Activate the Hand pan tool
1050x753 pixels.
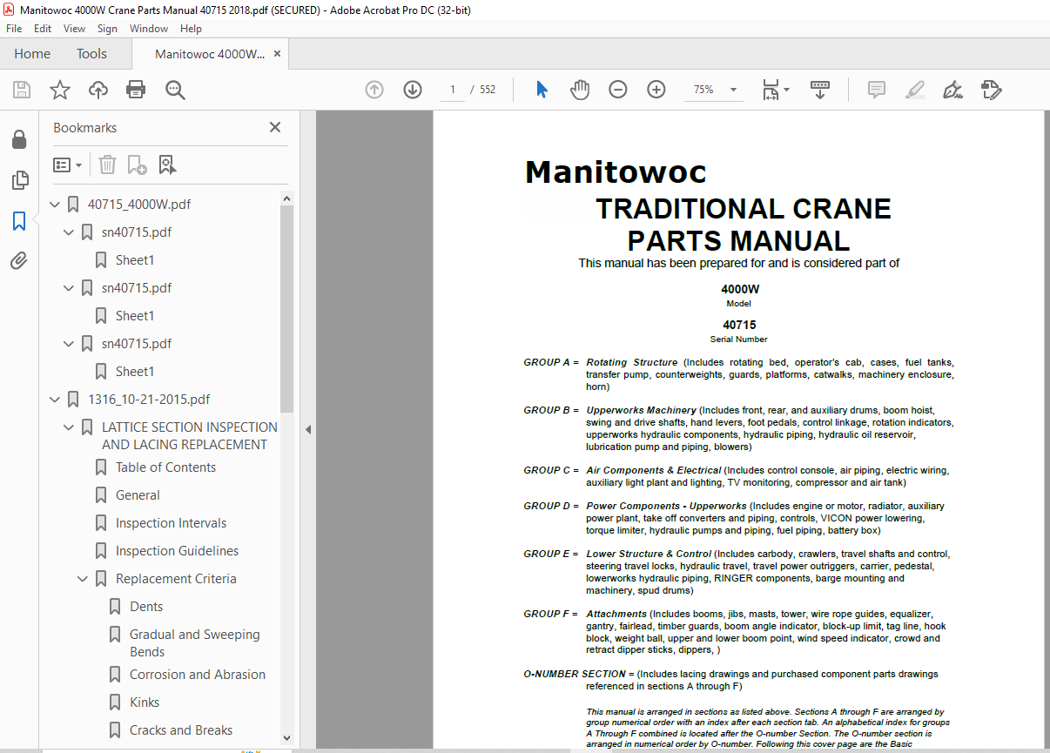point(580,90)
